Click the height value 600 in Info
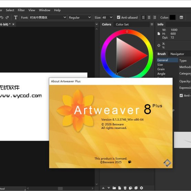The width and height of the screenshot is (191, 191). (x=173, y=34)
